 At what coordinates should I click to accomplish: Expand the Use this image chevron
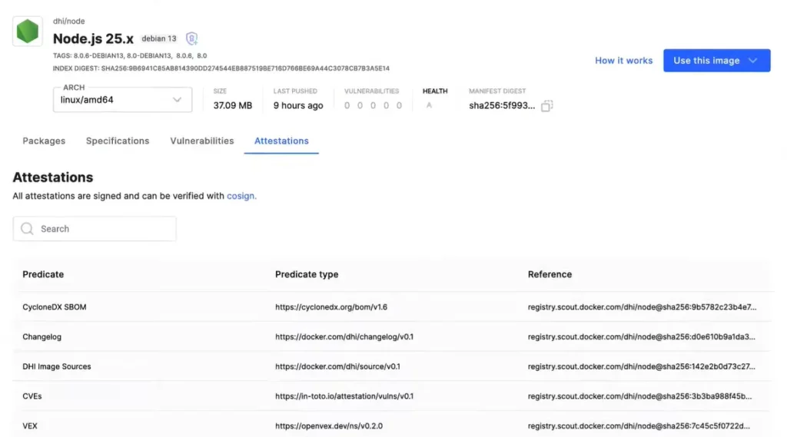pos(753,60)
